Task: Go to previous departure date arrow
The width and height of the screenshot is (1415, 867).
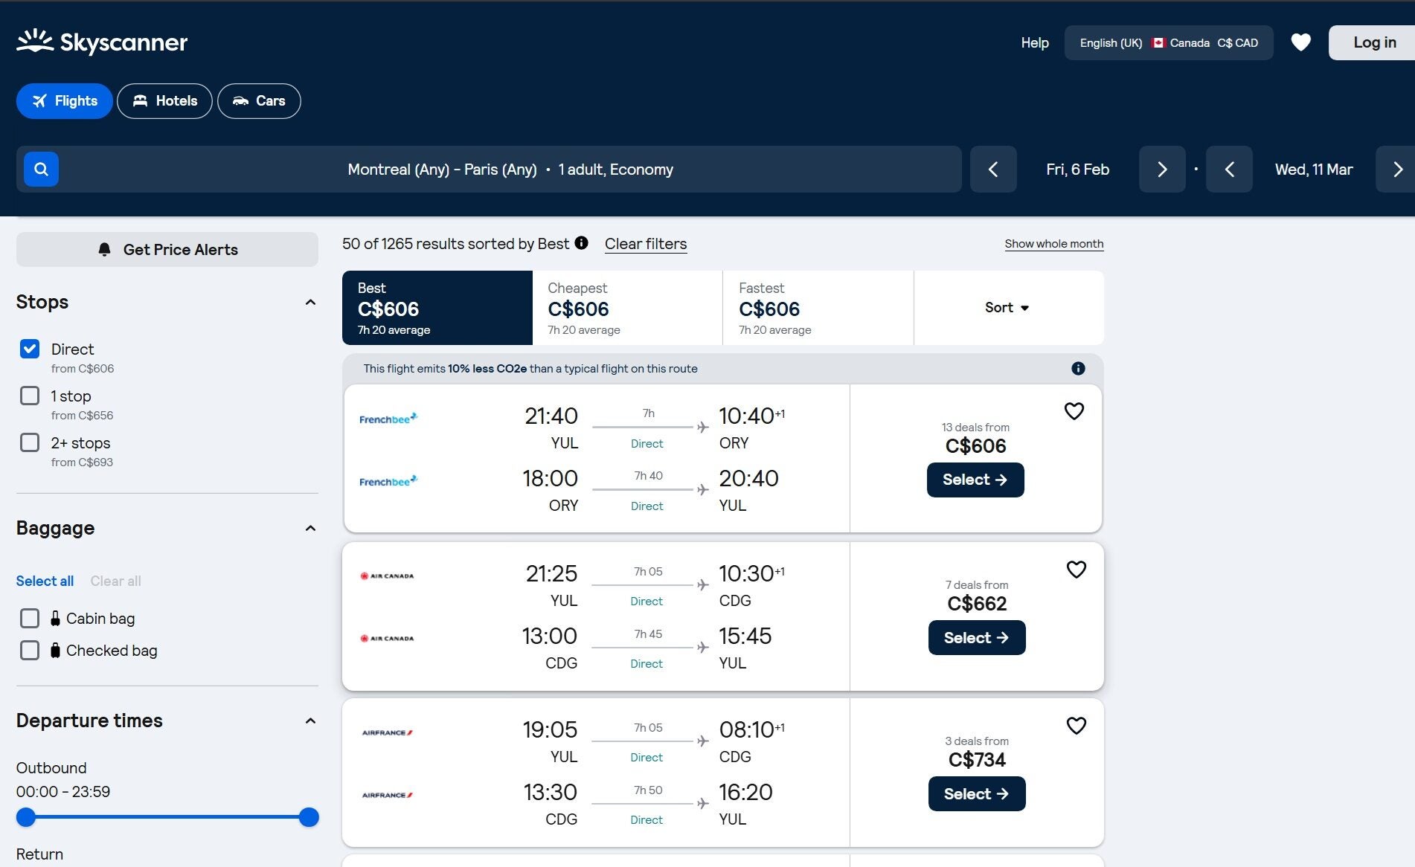Action: point(993,170)
